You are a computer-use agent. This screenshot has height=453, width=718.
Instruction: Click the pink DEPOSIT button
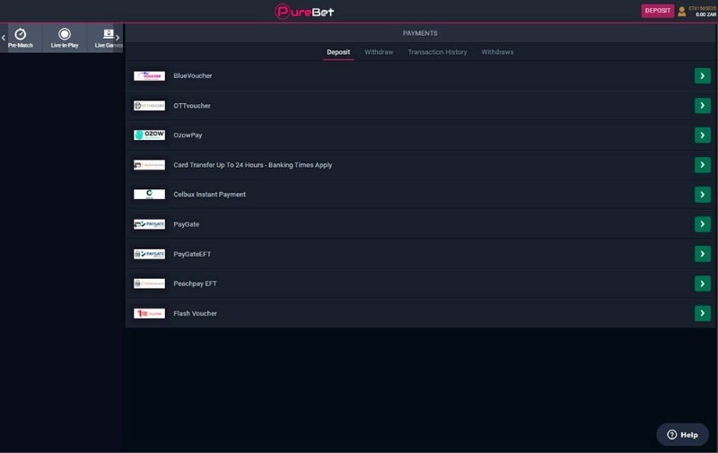tap(658, 11)
